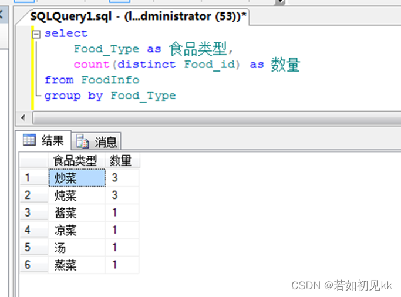Select quantity cell 1 in 汤 row
The width and height of the screenshot is (401, 297).
pyautogui.click(x=122, y=248)
